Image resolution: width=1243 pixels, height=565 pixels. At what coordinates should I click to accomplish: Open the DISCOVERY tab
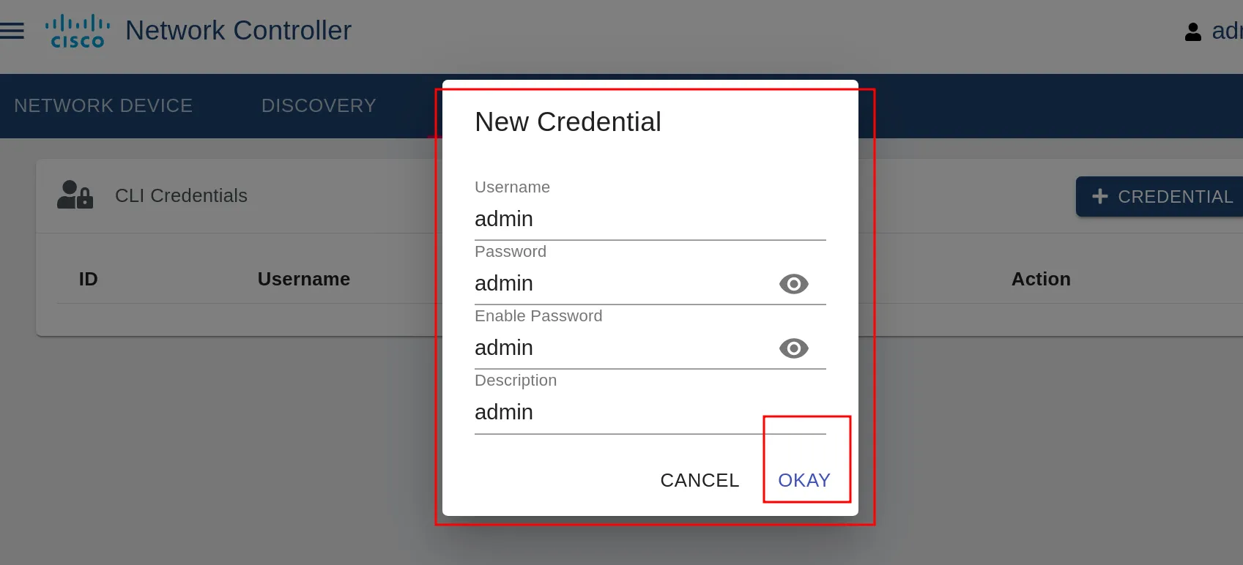(319, 106)
